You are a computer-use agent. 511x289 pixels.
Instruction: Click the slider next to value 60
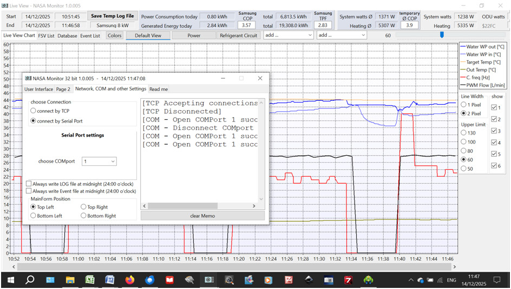tap(442, 35)
